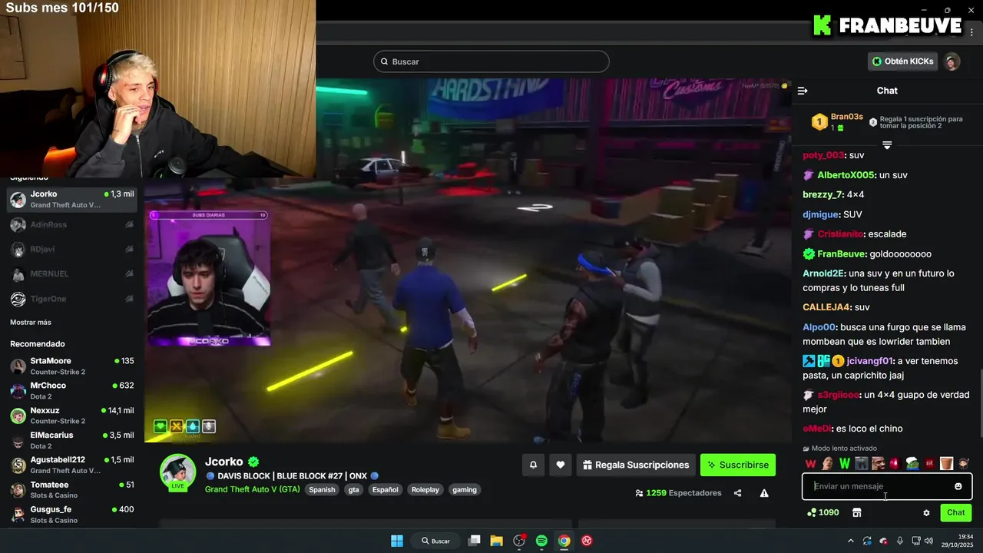Open recommended channel Agustabell212
The height and width of the screenshot is (553, 983).
[x=72, y=465]
